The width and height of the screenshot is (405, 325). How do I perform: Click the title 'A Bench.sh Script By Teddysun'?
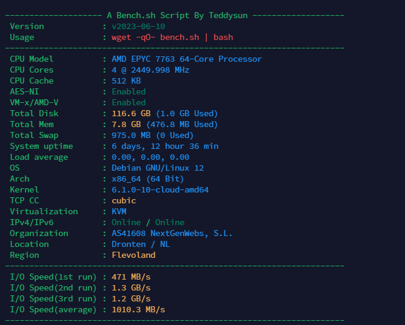click(x=177, y=16)
